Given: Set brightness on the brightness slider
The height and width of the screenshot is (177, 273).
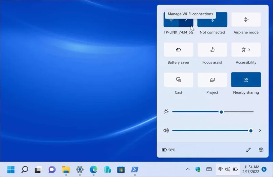Looking at the screenshot, I should (213, 112).
